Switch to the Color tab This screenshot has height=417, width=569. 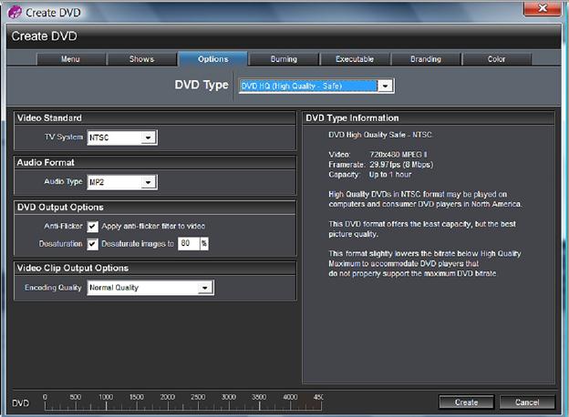click(496, 59)
